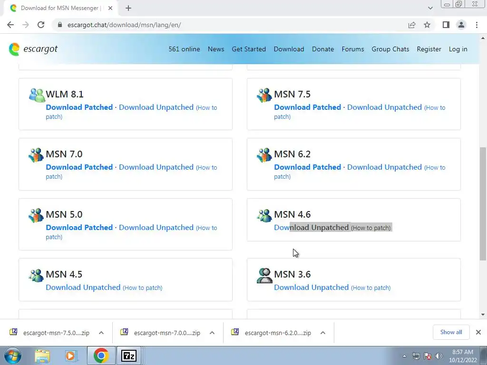The width and height of the screenshot is (487, 365).
Task: Show hidden tray icons arrow
Action: pos(404,356)
